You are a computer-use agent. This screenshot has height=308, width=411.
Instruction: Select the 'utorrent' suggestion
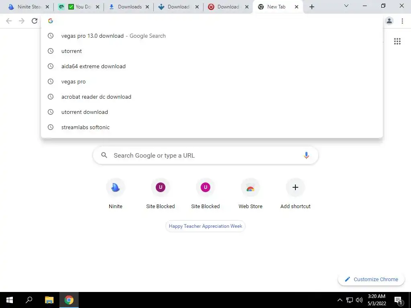212,51
